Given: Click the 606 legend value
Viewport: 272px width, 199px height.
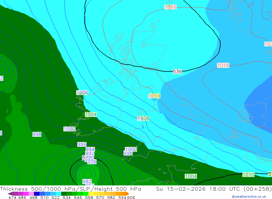Looking at the screenshot, I should click(x=131, y=197).
